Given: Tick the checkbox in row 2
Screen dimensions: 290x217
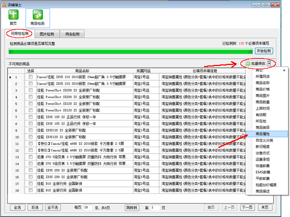Looking at the screenshot, I should [31, 83].
